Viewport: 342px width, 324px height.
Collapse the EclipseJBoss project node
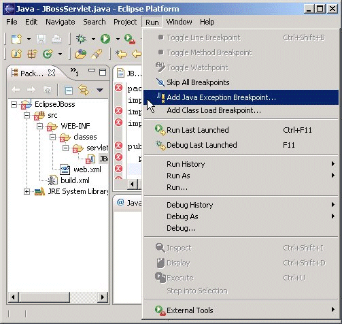click(14, 104)
